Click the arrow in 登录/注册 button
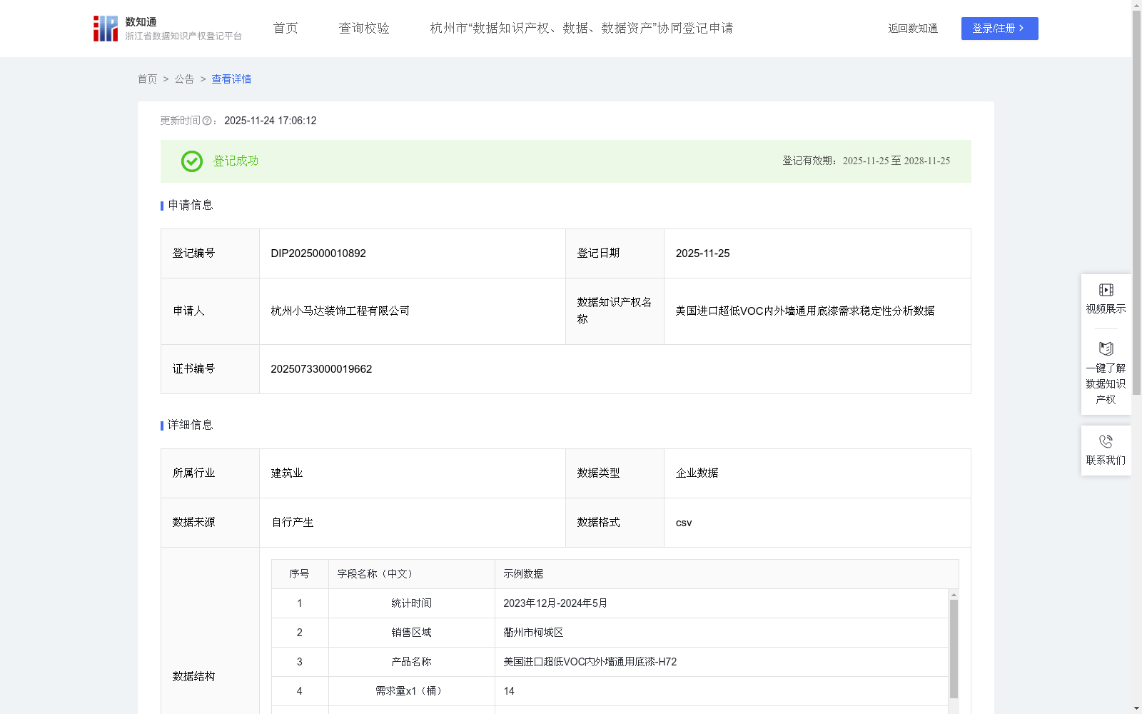 [x=1021, y=29]
